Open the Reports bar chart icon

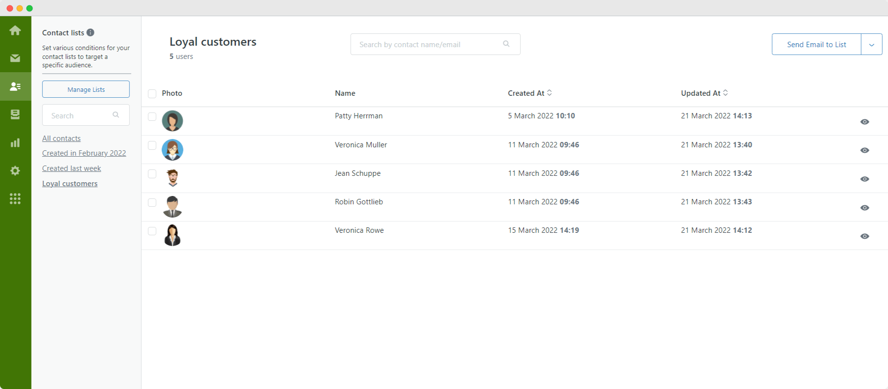pos(15,142)
